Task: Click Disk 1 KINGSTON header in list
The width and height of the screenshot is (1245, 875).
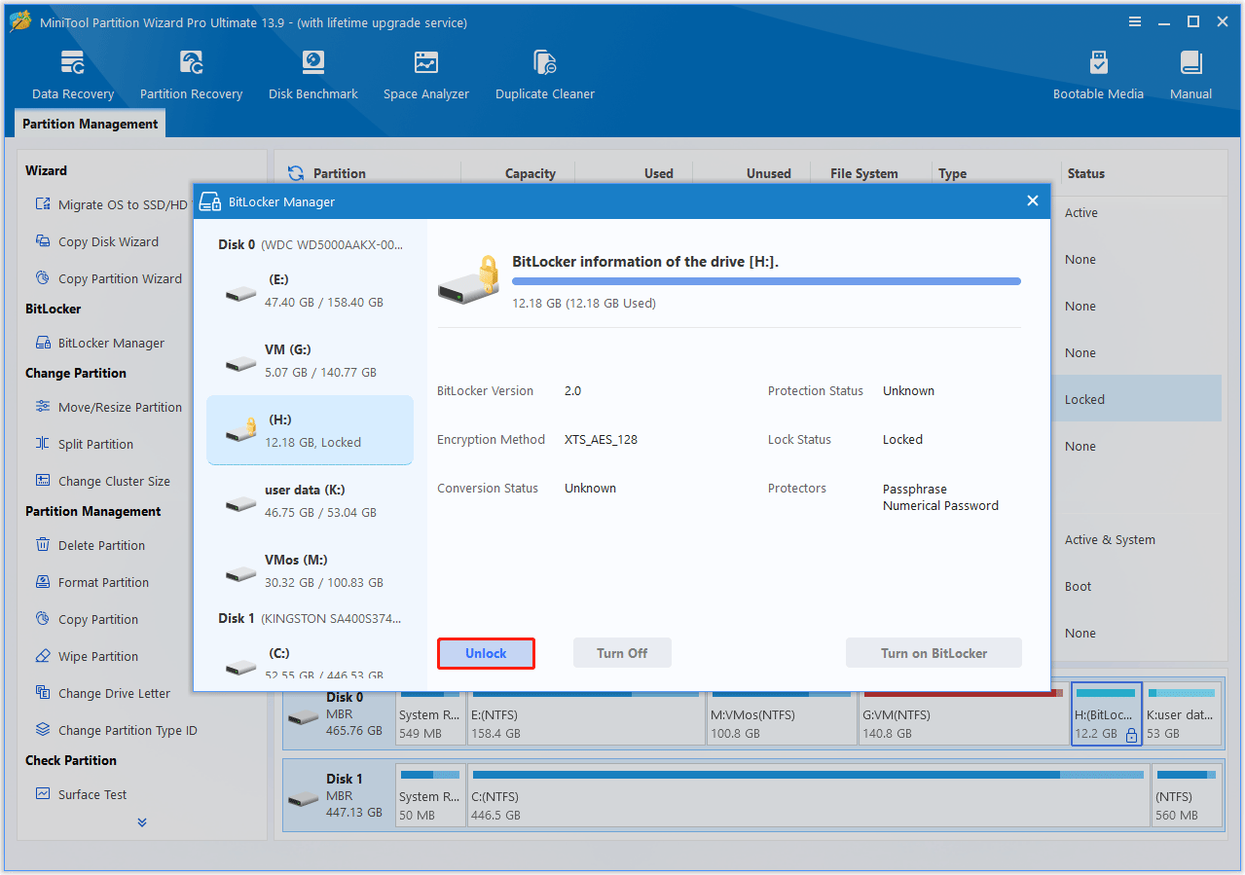Action: pos(310,618)
